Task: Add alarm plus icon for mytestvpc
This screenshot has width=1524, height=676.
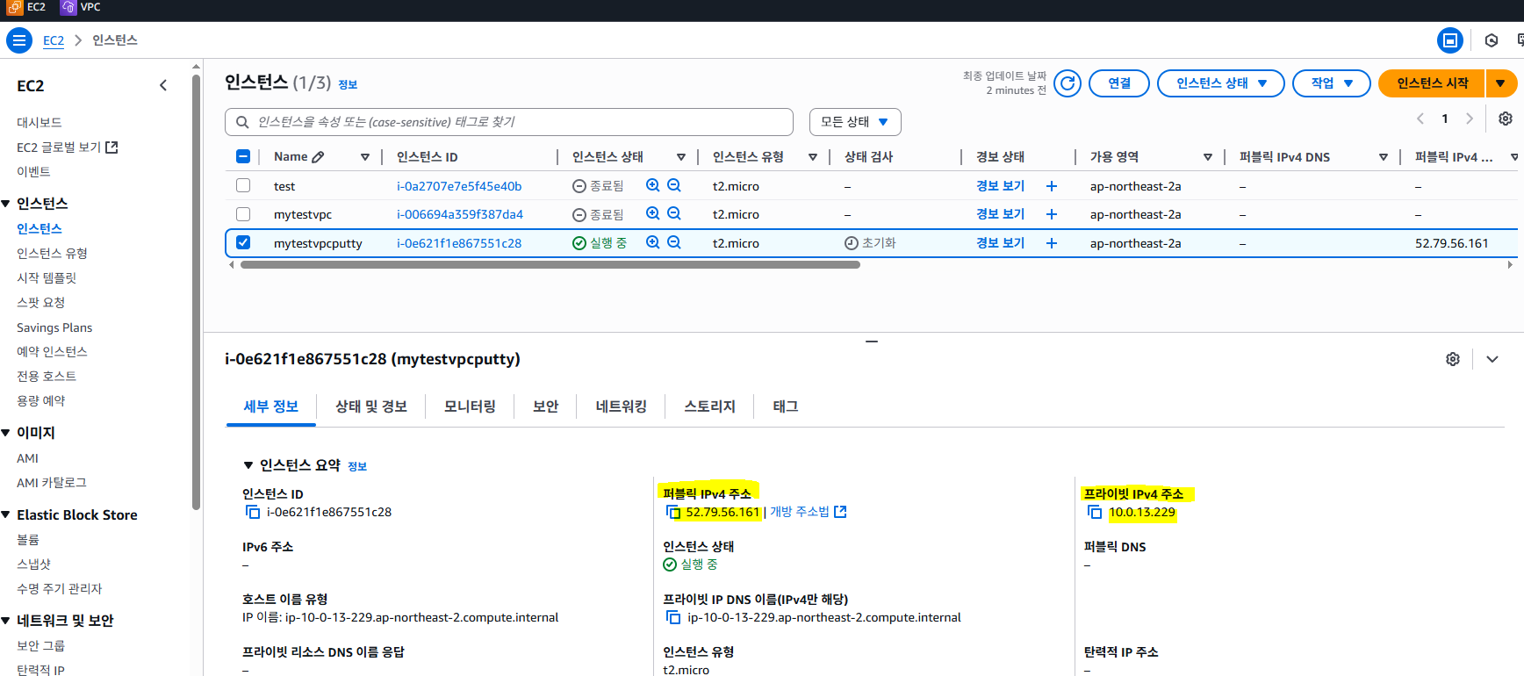Action: coord(1052,214)
